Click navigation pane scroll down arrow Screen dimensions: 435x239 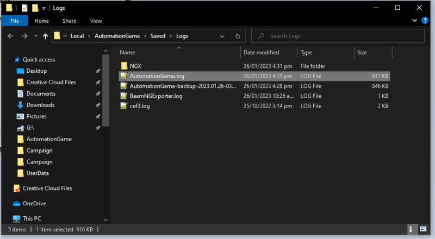[x=105, y=220]
